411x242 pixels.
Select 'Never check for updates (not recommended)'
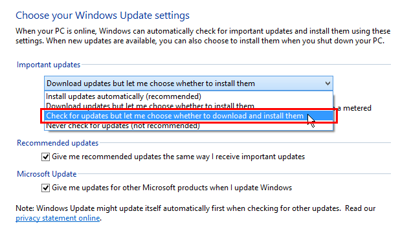[x=188, y=126]
